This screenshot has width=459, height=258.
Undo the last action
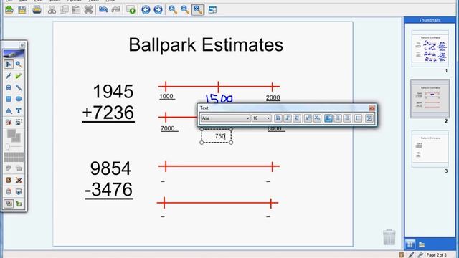coord(103,9)
